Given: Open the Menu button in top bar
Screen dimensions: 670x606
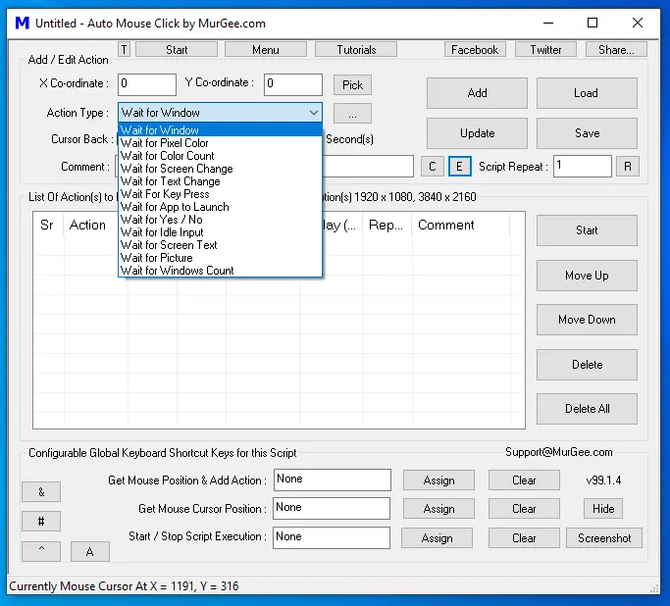Looking at the screenshot, I should click(x=265, y=50).
